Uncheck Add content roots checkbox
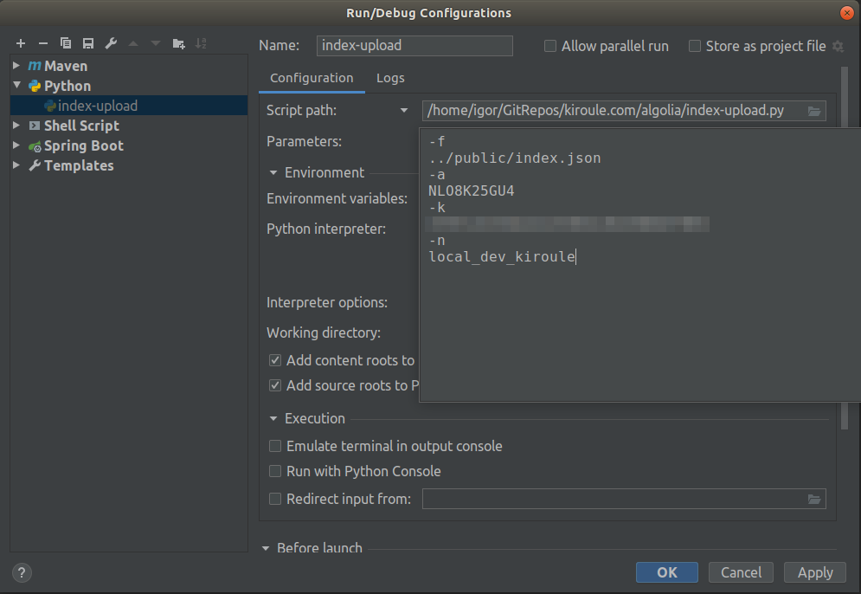 pos(275,360)
